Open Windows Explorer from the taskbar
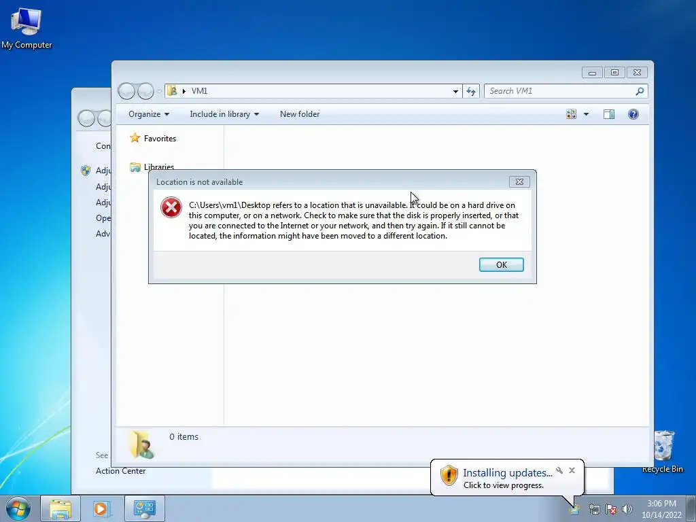 (60, 508)
